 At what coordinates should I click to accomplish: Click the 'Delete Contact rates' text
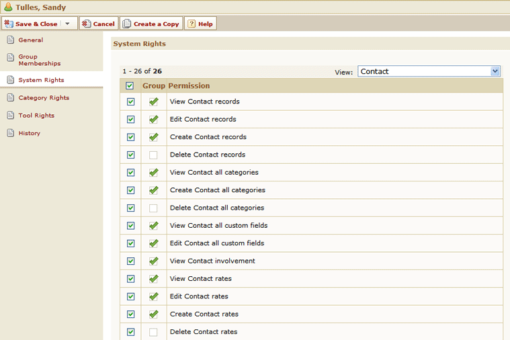[x=204, y=331]
